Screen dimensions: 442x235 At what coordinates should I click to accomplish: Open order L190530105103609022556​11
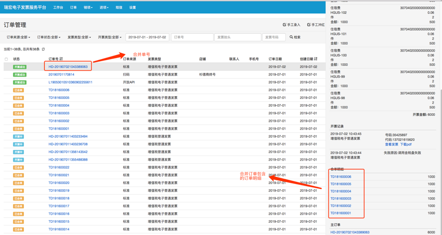click(x=70, y=82)
